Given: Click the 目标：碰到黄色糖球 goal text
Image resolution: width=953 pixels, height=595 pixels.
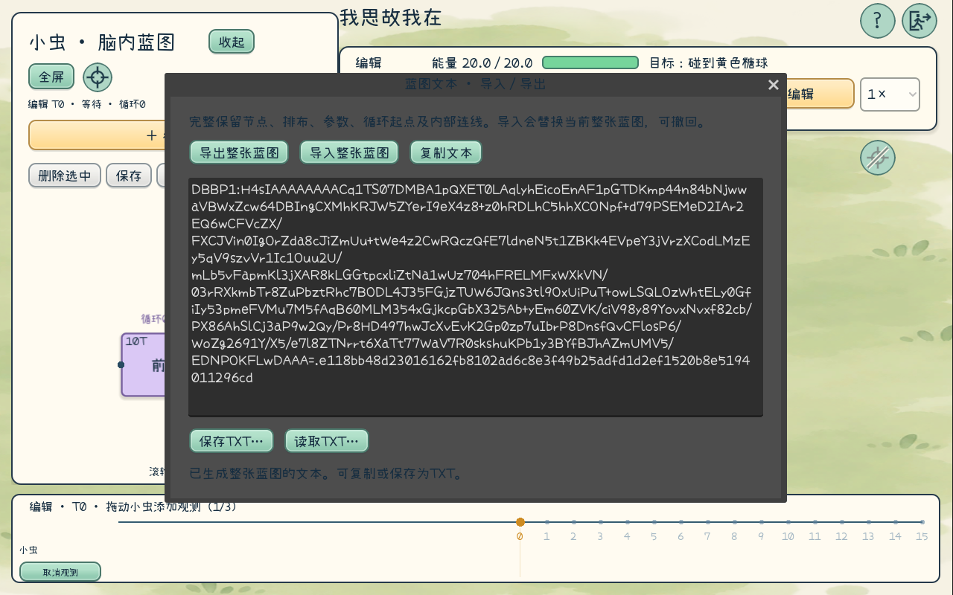Looking at the screenshot, I should (709, 63).
